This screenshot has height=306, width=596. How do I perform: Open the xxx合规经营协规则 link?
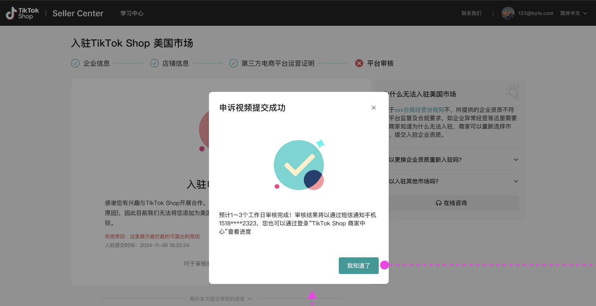coord(419,110)
